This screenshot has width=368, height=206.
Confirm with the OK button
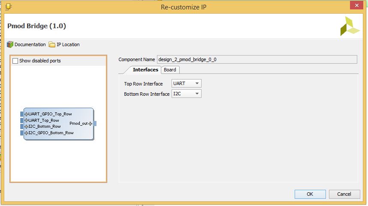point(310,194)
